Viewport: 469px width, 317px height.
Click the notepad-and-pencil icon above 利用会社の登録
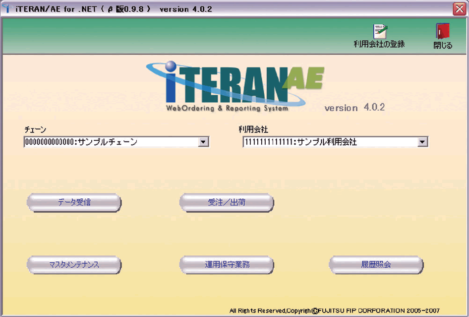click(379, 30)
